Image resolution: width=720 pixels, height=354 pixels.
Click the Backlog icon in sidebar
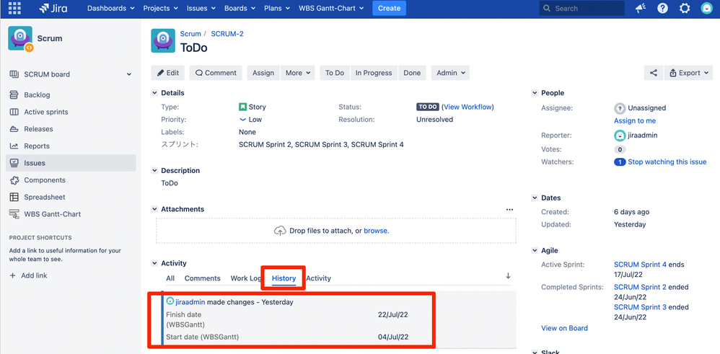pos(14,95)
